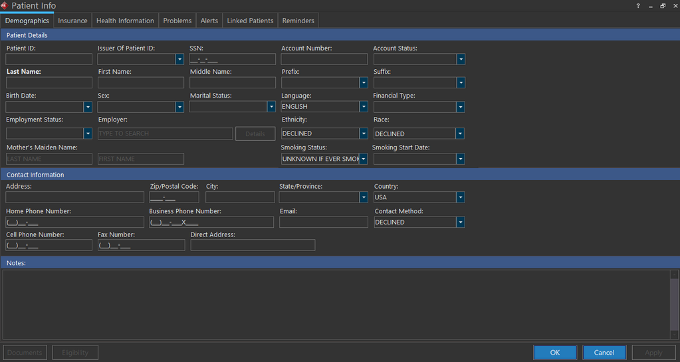Click the help question mark icon
Screen dimensions: 680x362
[638, 6]
